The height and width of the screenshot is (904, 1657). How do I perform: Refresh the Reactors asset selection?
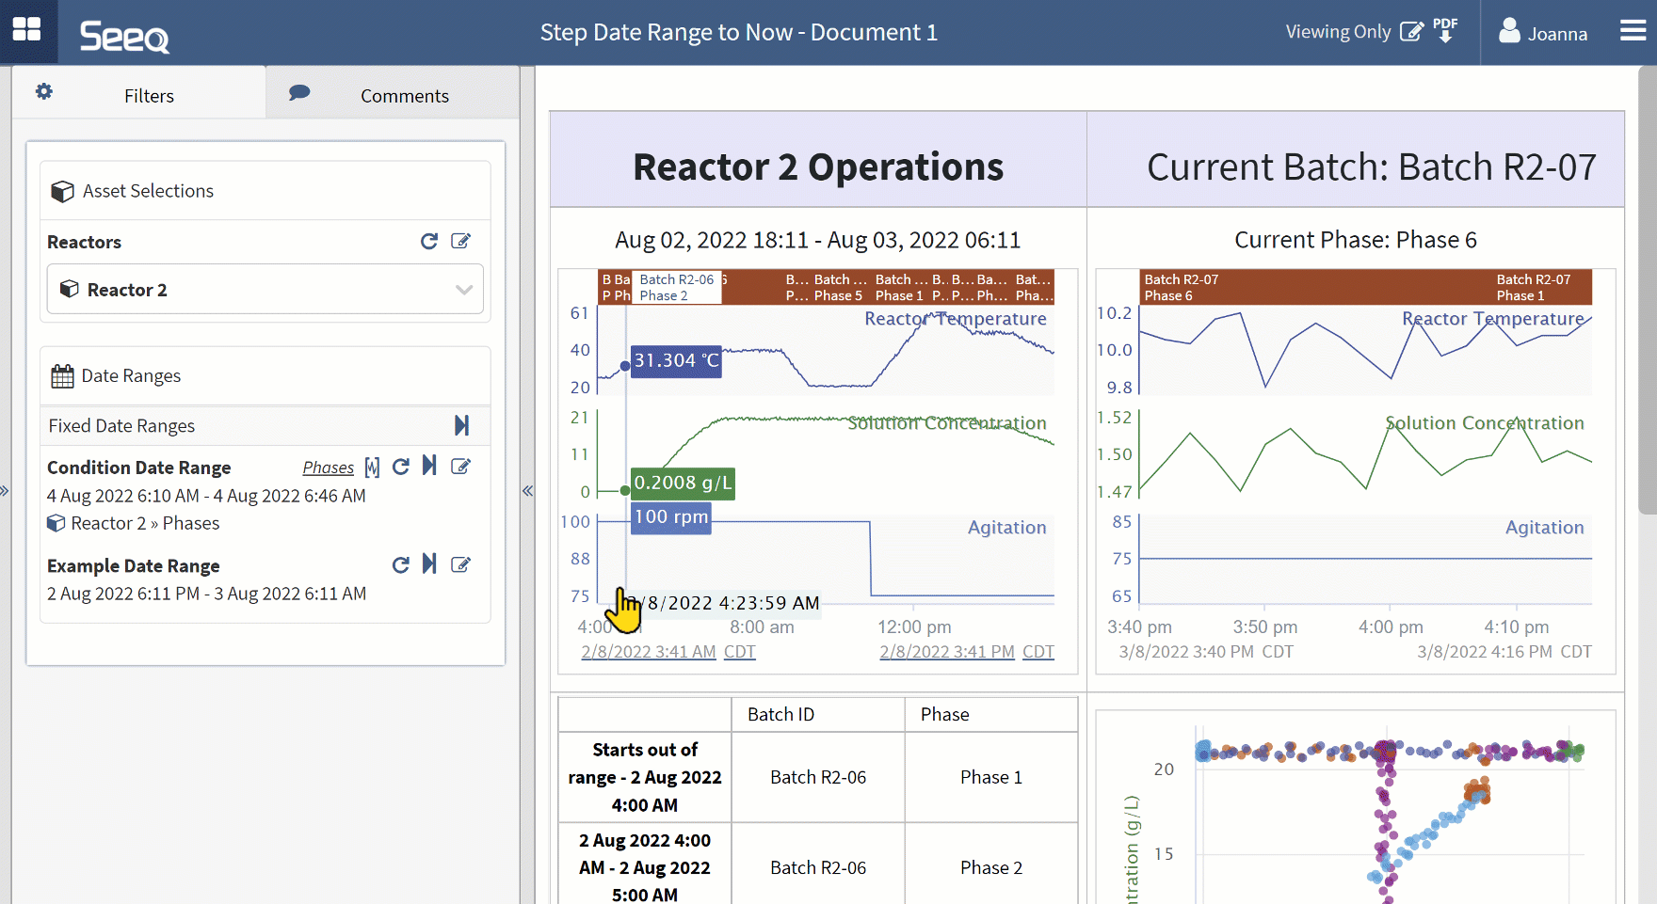[x=429, y=242]
